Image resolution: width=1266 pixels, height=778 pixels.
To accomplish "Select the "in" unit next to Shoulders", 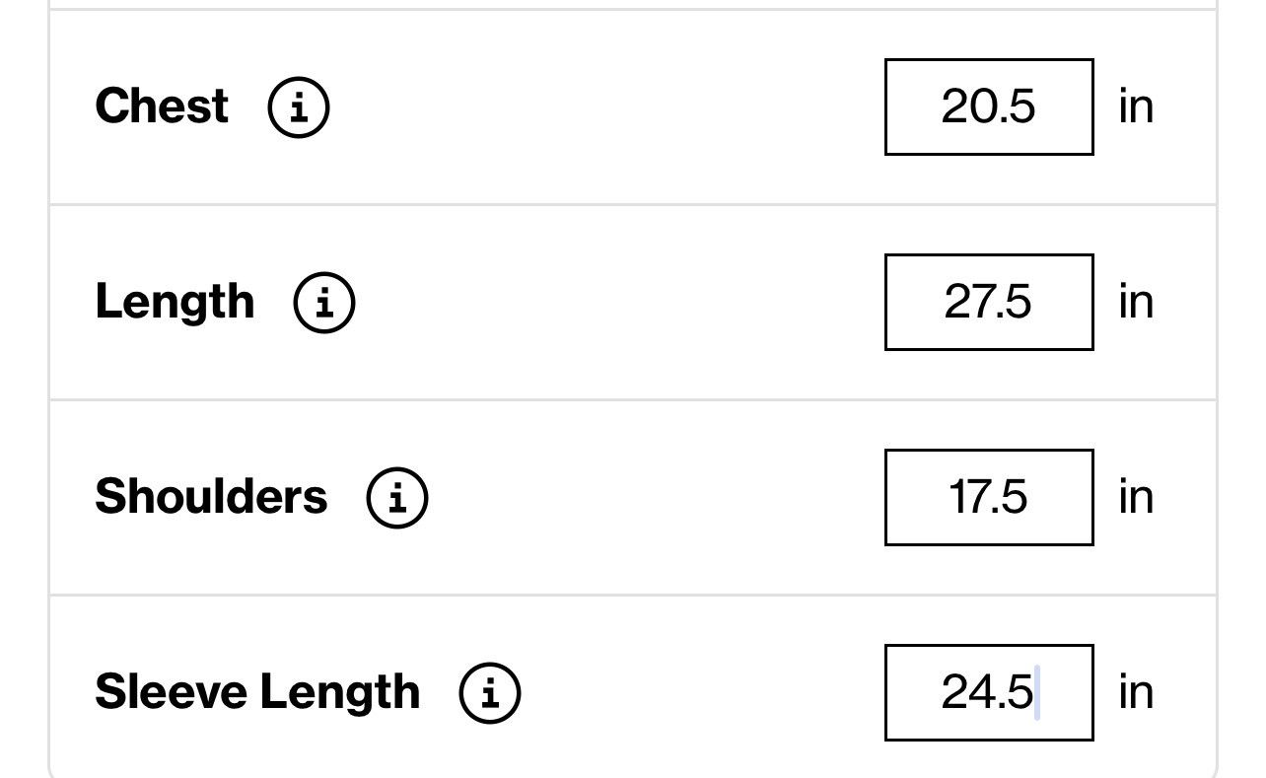I will (x=1136, y=496).
